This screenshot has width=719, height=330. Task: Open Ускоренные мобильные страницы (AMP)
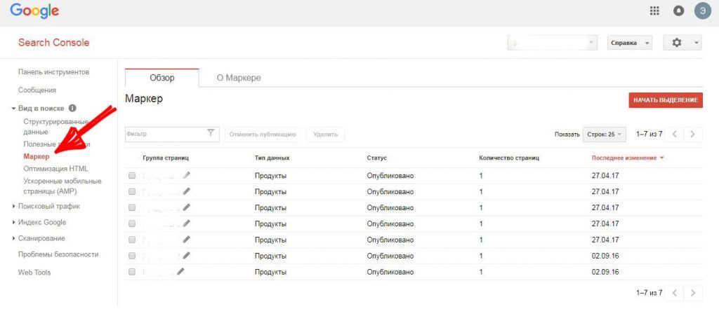[x=62, y=186]
